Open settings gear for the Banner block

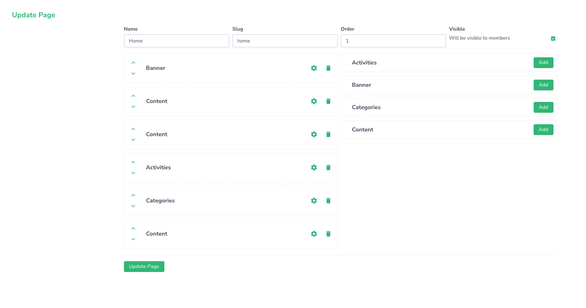tap(314, 68)
